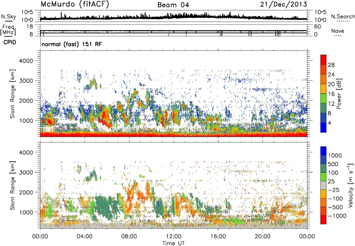Click the 'normal (fast) 151 RF' mode text
Viewport: 355px width, 246px height.
tap(72, 44)
